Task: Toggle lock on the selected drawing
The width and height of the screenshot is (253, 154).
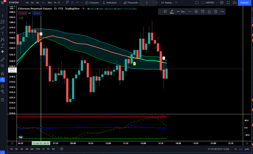Action: tap(209, 12)
